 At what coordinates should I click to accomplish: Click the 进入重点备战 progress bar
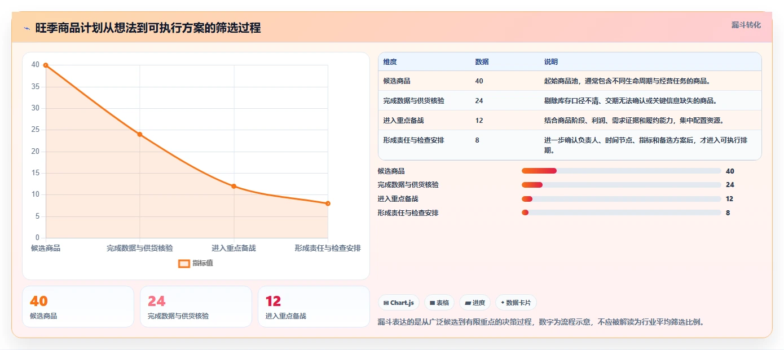coord(622,199)
